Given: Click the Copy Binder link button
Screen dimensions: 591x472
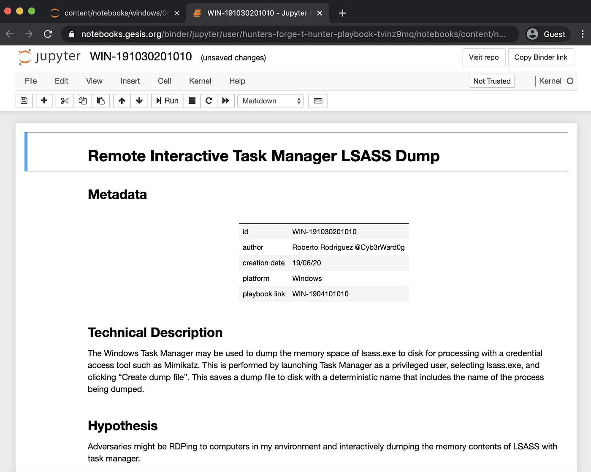Looking at the screenshot, I should [541, 57].
